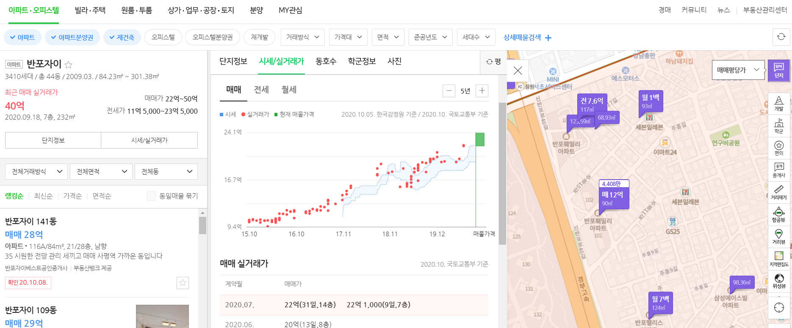
Task: Expand the 전체동 dropdown
Action: 166,171
